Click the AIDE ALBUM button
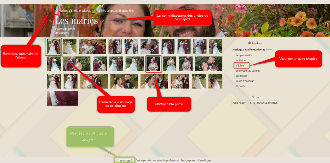Image resolution: width=330 pixels, height=163 pixels. coord(239,103)
